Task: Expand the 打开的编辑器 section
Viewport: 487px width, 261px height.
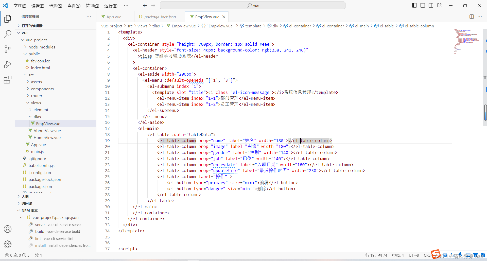Action: coord(56,26)
